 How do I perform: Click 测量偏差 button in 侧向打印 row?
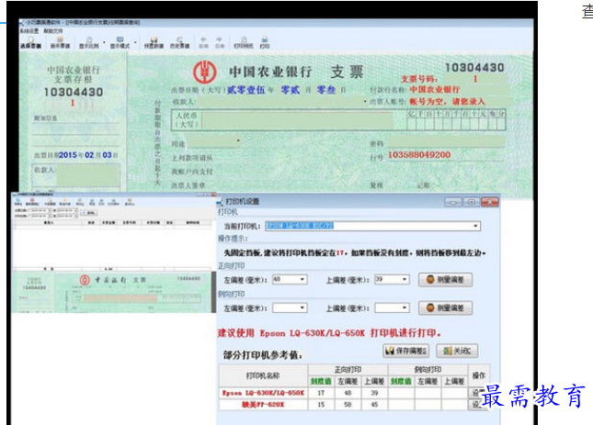446,308
